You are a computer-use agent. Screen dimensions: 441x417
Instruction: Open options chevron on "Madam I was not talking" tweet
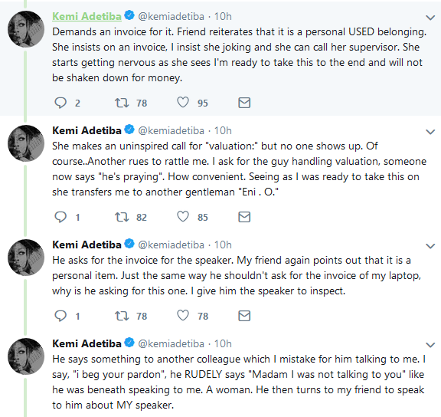[x=430, y=345]
